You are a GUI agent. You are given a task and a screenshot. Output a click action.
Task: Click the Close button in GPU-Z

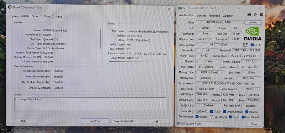[254, 124]
